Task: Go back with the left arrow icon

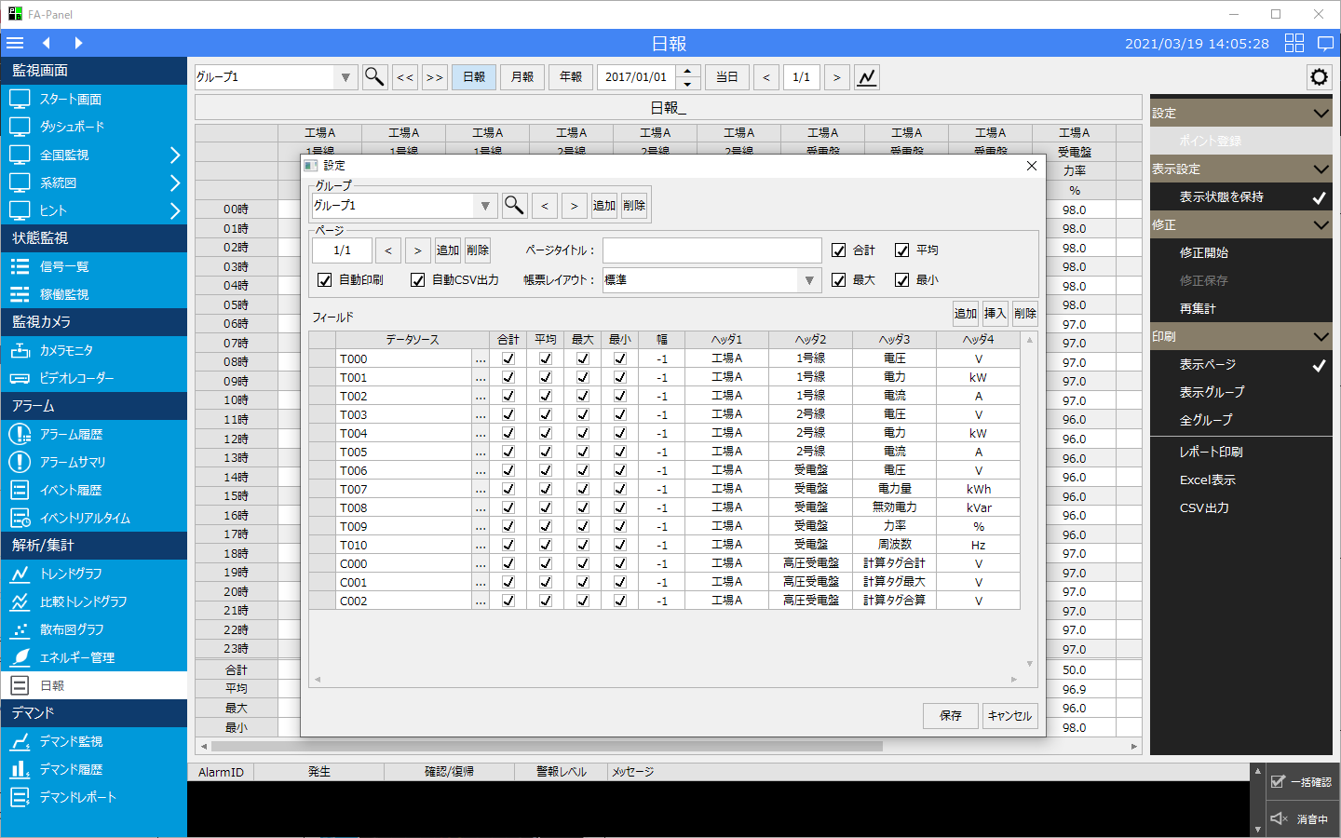Action: [x=46, y=43]
